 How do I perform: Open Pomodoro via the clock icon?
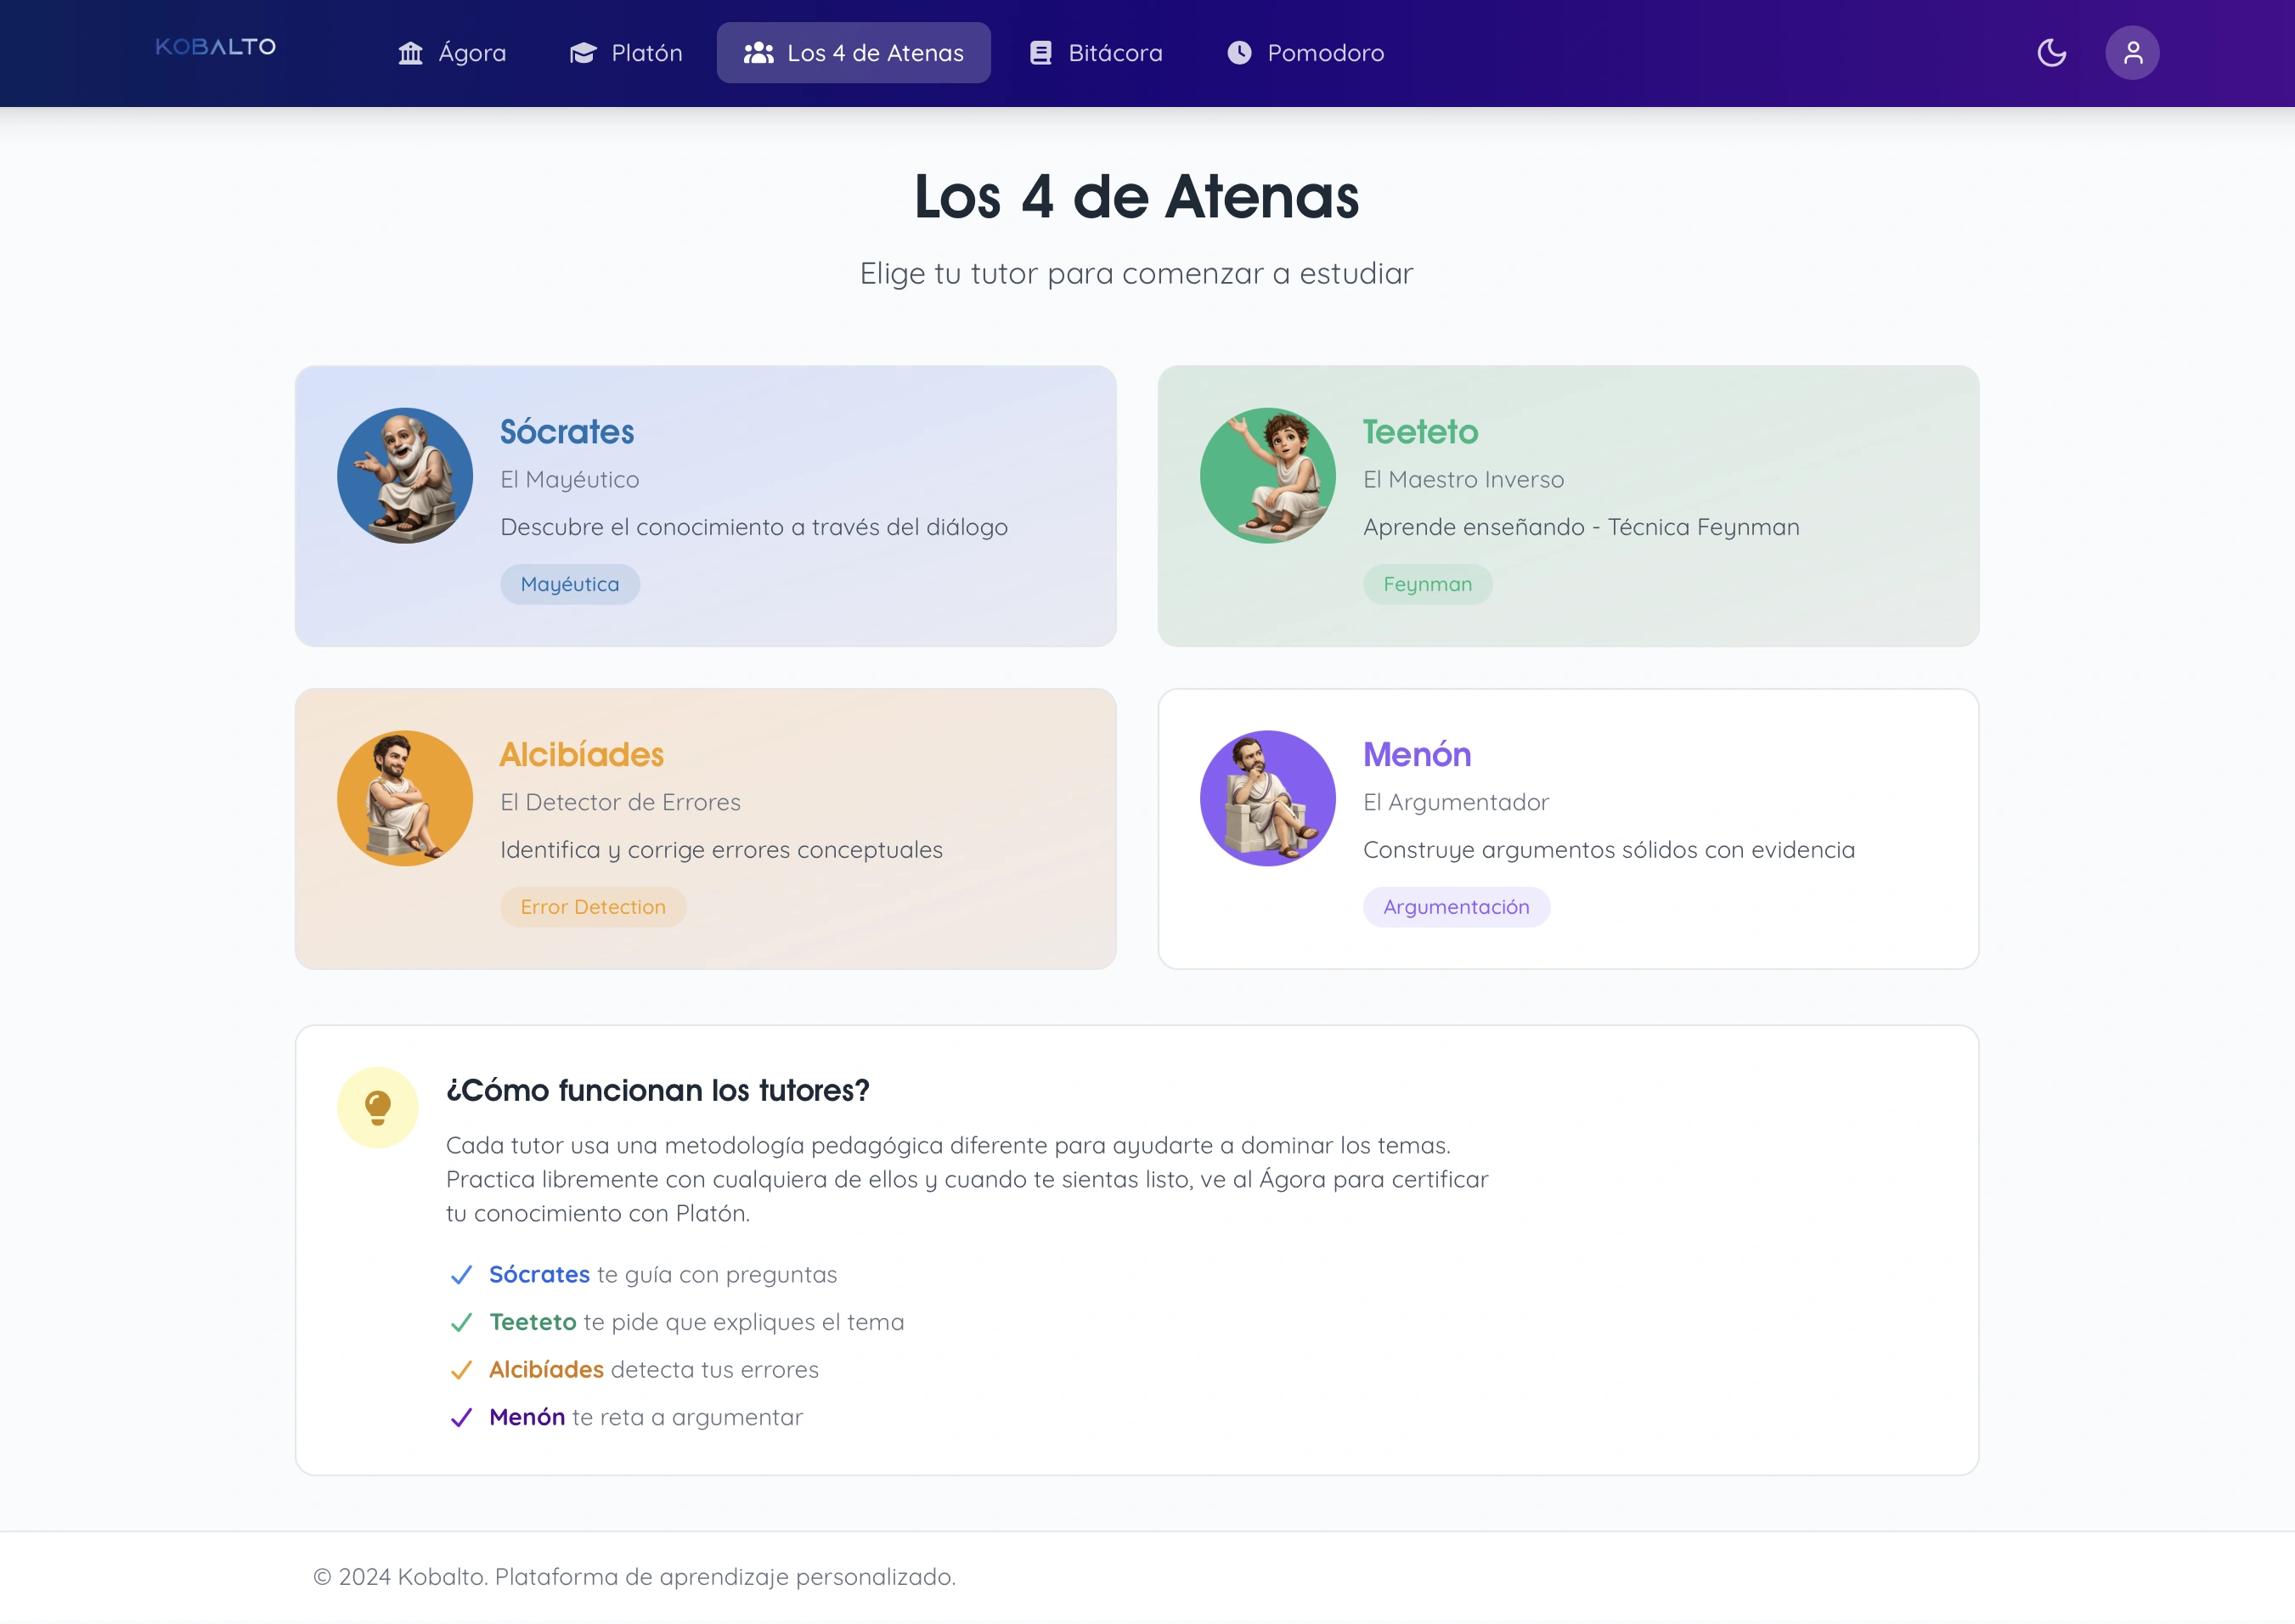pyautogui.click(x=1240, y=52)
